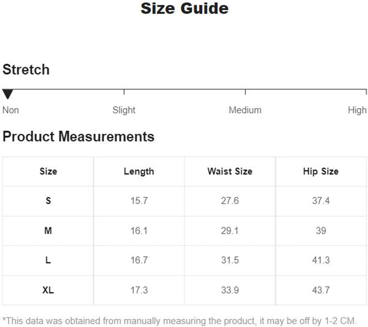Click the Size column header
Viewport: 368px width, 327px height.
[48, 171]
